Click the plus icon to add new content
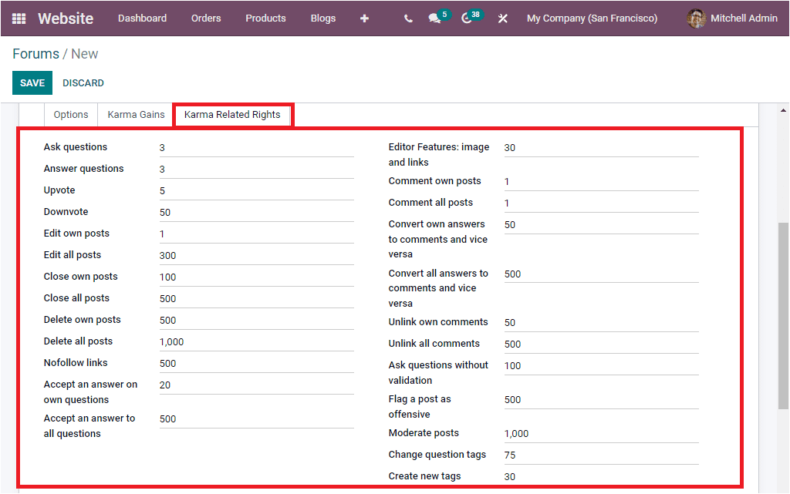Viewport: 790px width, 494px height. click(x=363, y=18)
